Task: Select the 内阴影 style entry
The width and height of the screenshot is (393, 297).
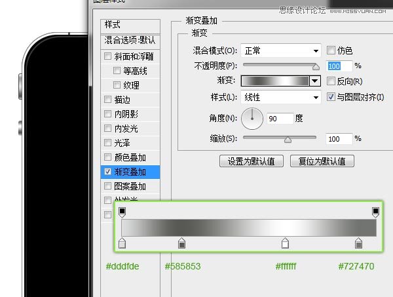Action: (x=130, y=114)
